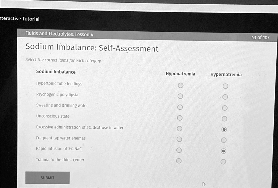Image resolution: width=278 pixels, height=188 pixels.
Task: Set Frequent tap water enemas to Hypernatremia
Action: point(224,140)
